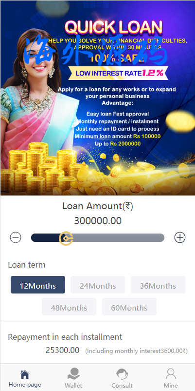Select the 24Months loan term
This screenshot has height=391, width=195.
coord(98,285)
